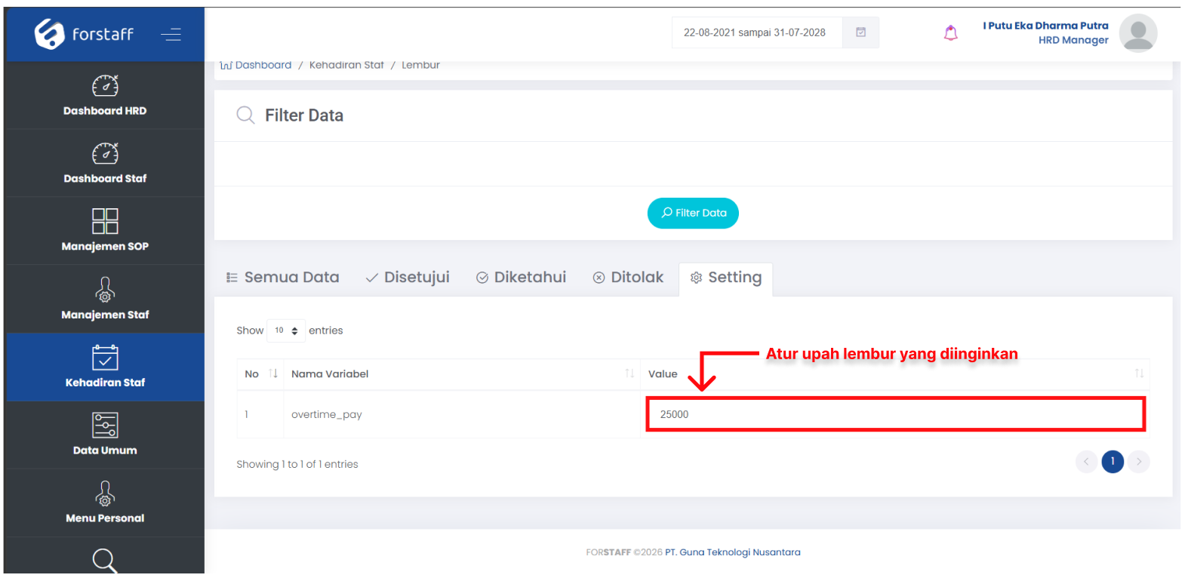The image size is (1188, 581).
Task: Switch to Diketahui tab
Action: [x=522, y=278]
